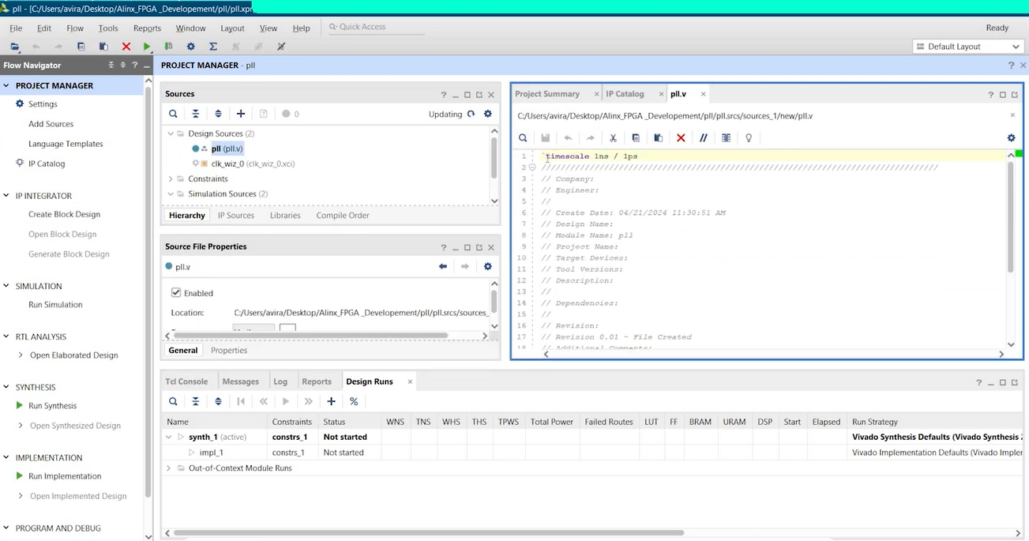Click the Quick Access search field
This screenshot has height=541, width=1029.
(x=375, y=27)
